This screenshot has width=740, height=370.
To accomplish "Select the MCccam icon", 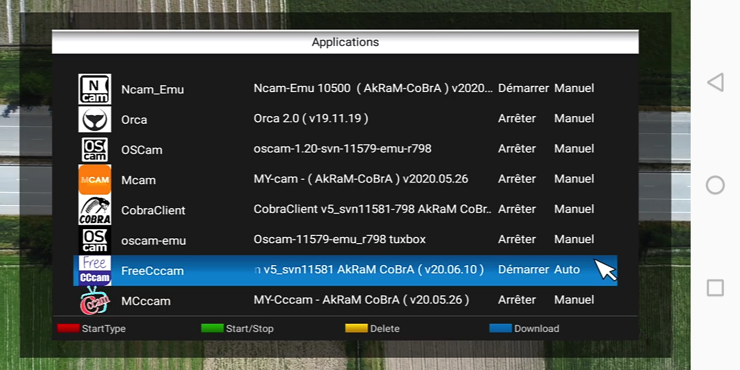I will coord(95,301).
